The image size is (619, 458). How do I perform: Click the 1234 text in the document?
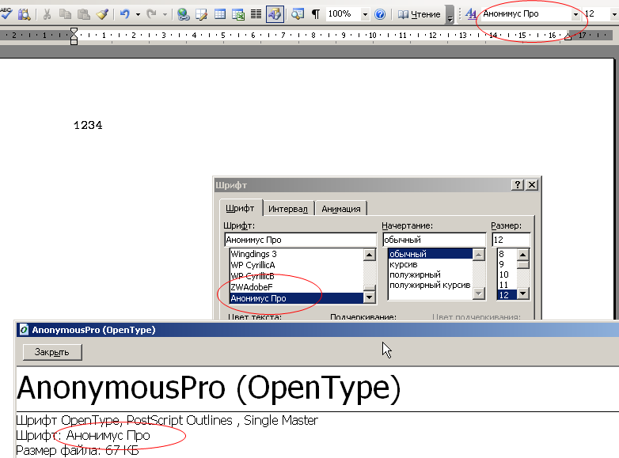coord(88,125)
